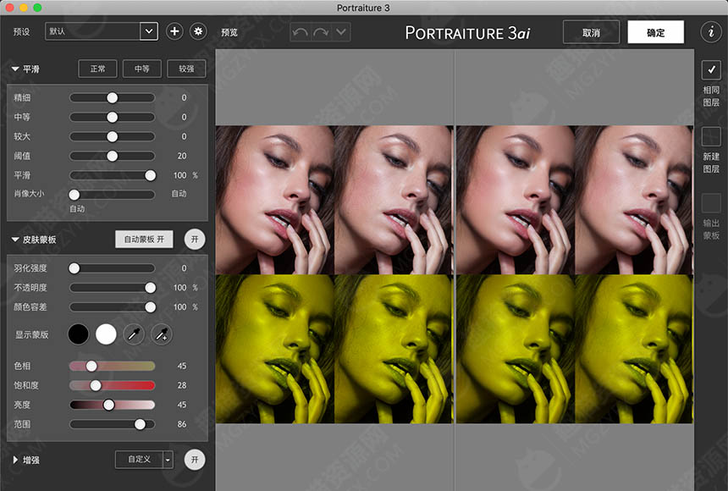This screenshot has height=491, width=728.
Task: Show mask on white background swatch
Action: coord(106,334)
